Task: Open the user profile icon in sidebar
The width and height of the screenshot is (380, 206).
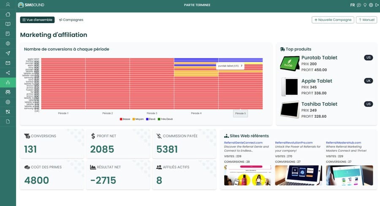Action: pyautogui.click(x=8, y=4)
